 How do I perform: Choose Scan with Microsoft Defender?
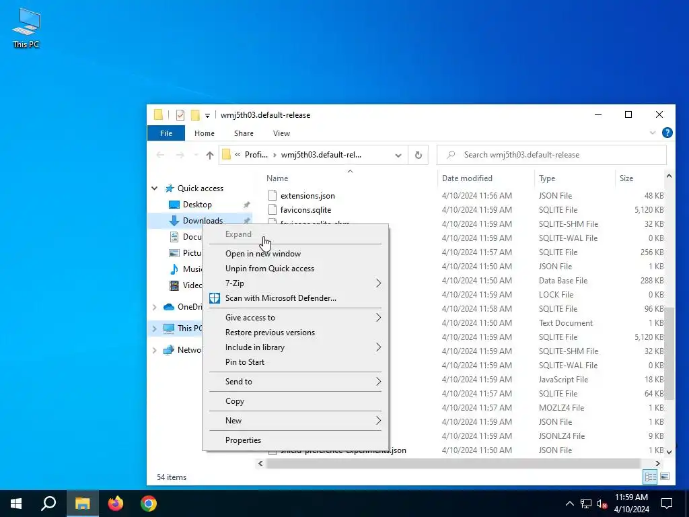coord(281,298)
